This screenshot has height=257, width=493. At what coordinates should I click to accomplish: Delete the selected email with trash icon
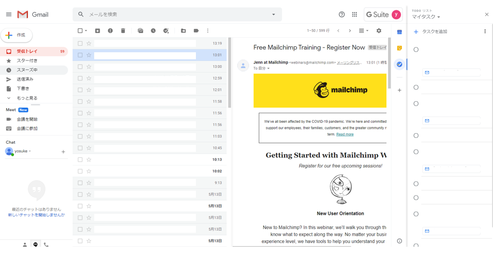point(123,31)
